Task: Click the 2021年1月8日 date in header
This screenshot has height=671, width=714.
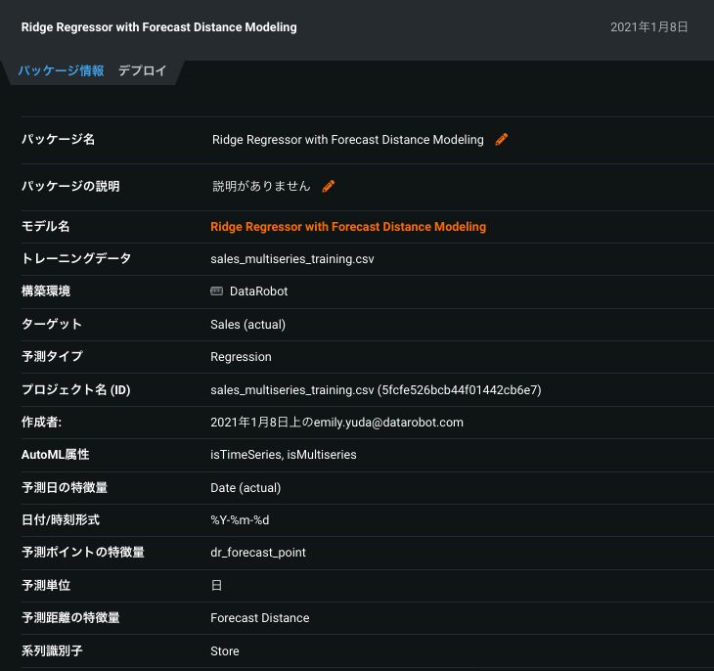Action: [648, 27]
